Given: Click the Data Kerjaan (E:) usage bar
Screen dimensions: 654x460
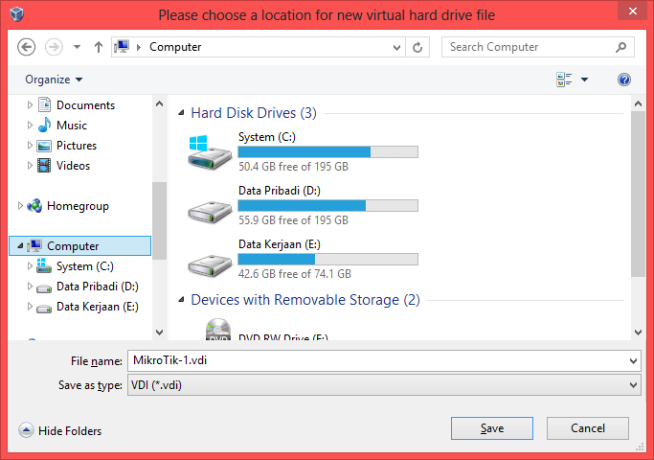Looking at the screenshot, I should click(x=327, y=259).
